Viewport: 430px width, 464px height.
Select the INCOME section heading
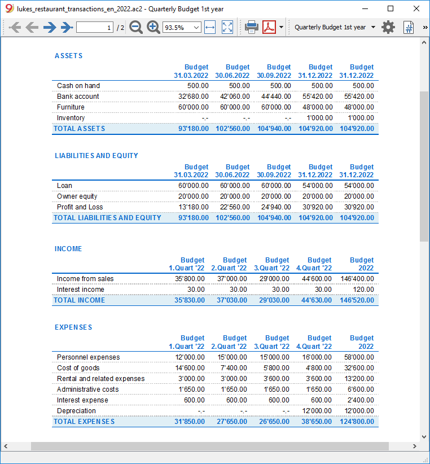coord(68,249)
